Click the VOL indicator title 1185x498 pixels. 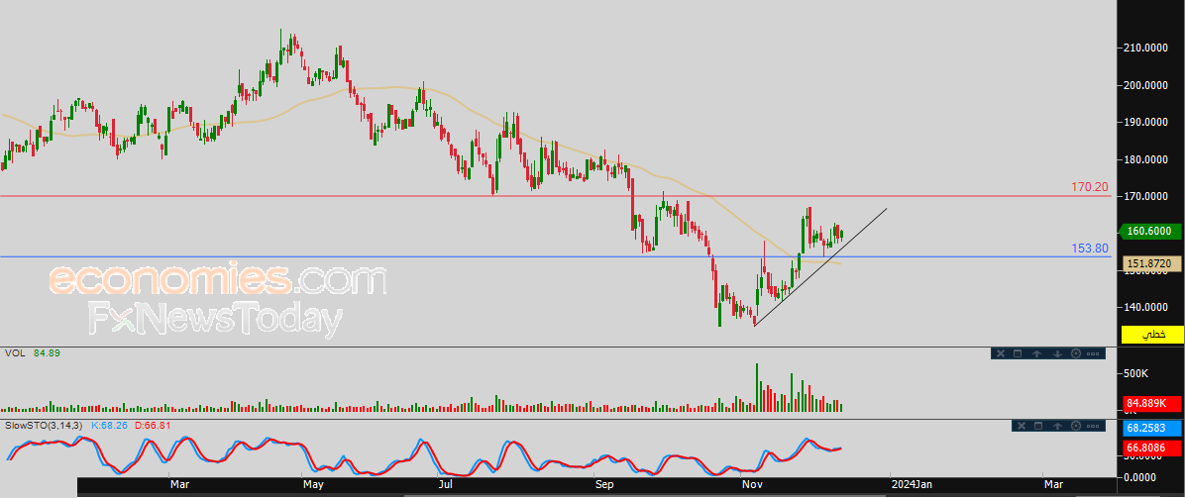[13, 352]
